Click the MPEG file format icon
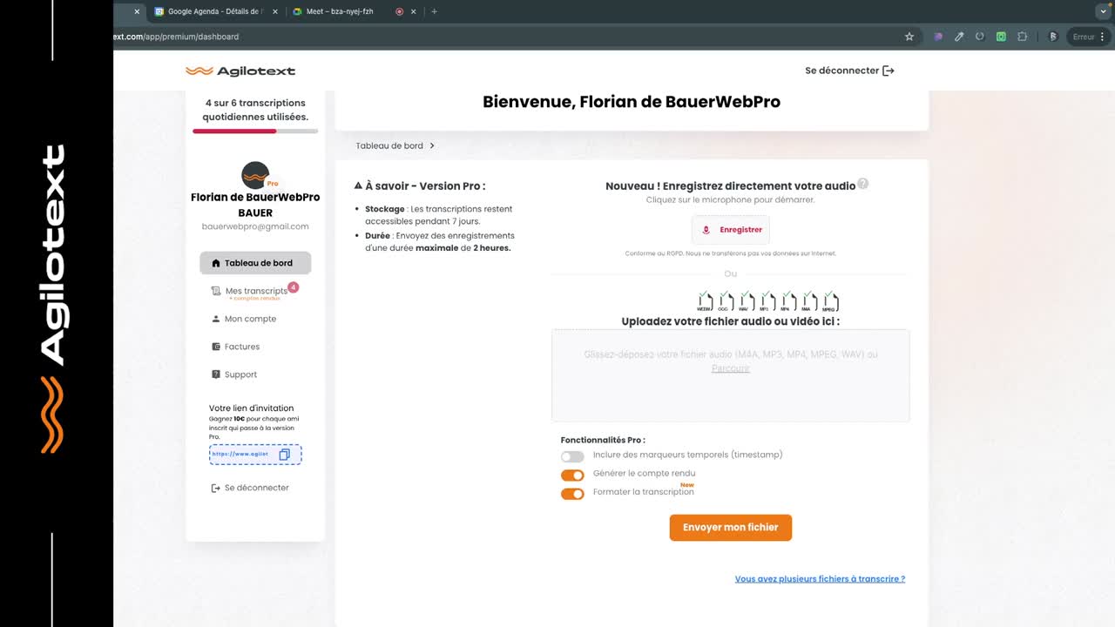Image resolution: width=1115 pixels, height=627 pixels. coord(830,301)
